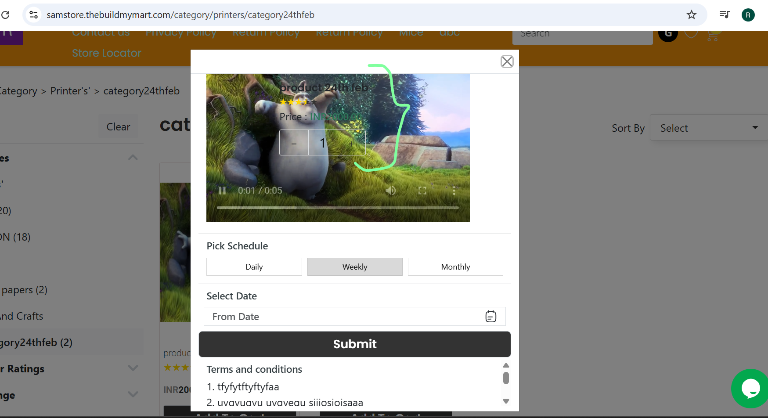This screenshot has width=768, height=418.
Task: Expand the Ratings filter section
Action: [133, 368]
